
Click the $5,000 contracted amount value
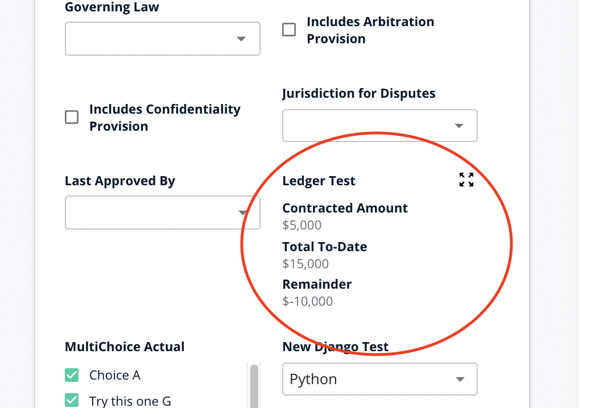(x=302, y=225)
